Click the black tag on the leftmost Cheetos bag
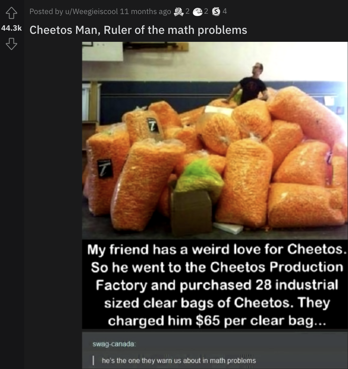The image size is (348, 369). tap(105, 169)
